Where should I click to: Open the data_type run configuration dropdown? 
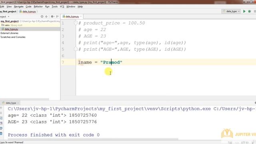(231, 11)
